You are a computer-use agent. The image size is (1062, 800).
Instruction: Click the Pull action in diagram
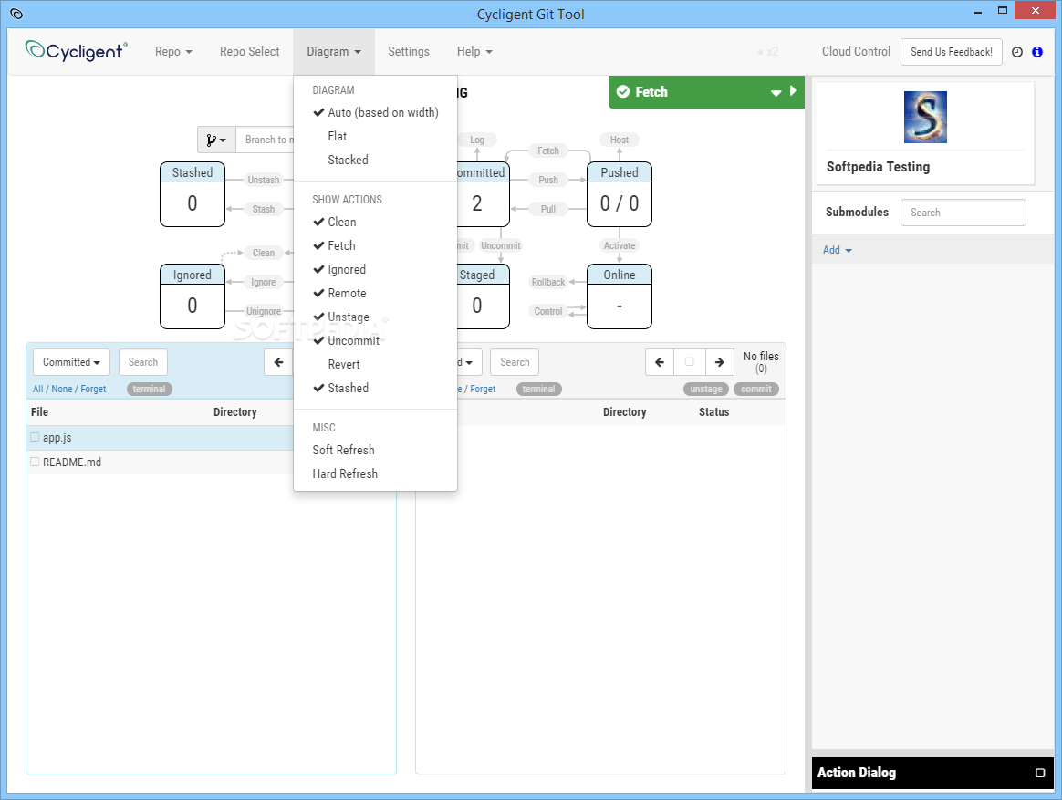pyautogui.click(x=548, y=209)
